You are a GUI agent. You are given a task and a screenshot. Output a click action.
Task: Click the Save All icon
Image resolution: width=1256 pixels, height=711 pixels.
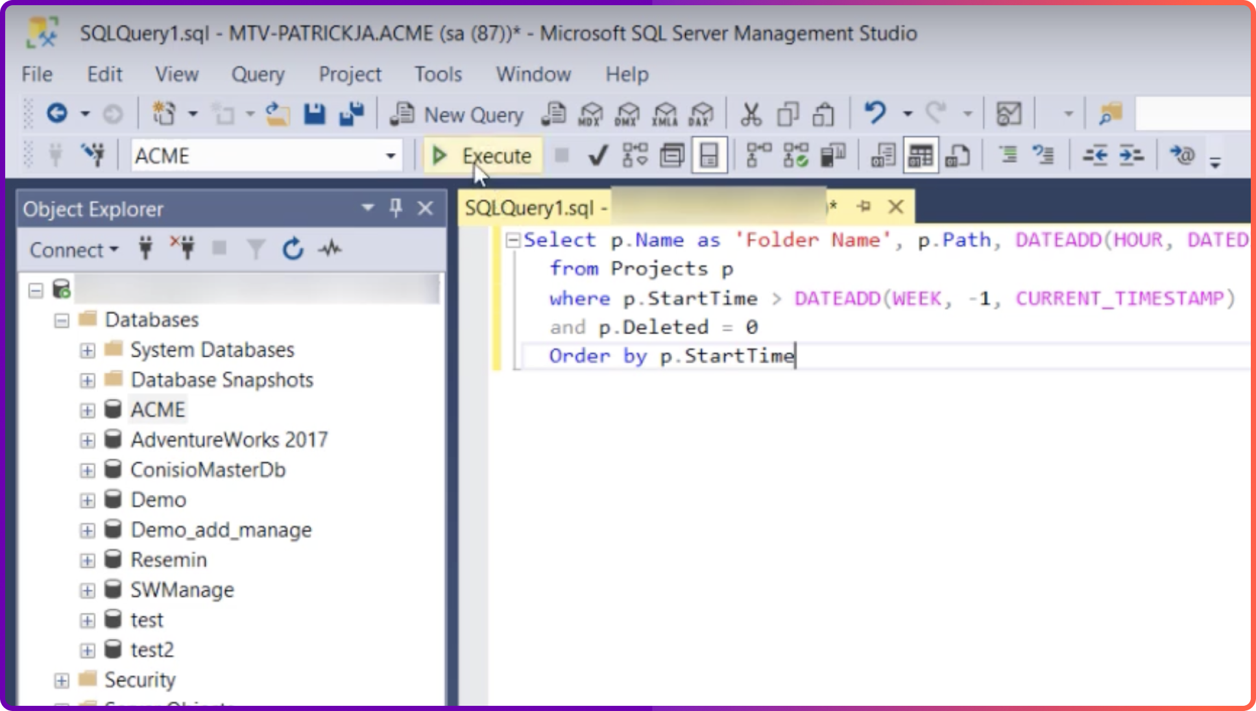pyautogui.click(x=352, y=114)
